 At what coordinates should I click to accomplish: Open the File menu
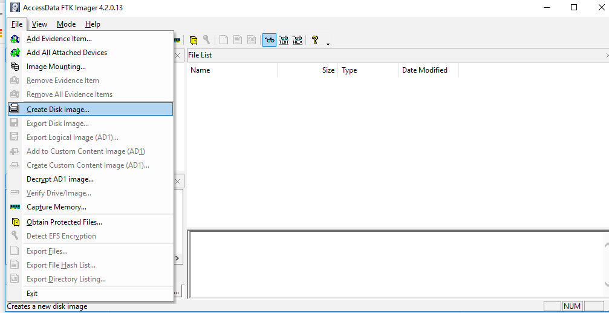pyautogui.click(x=17, y=24)
